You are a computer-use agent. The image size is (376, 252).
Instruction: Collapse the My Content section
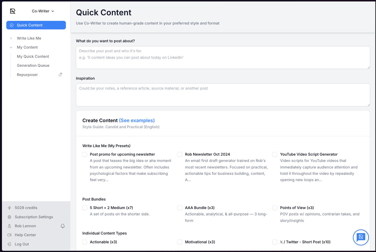pos(11,48)
